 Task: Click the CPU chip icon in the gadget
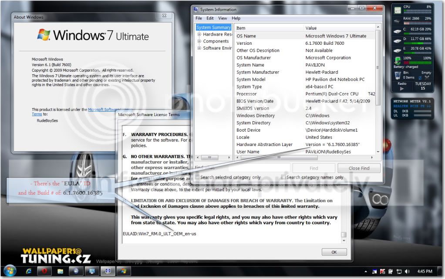tap(397, 10)
